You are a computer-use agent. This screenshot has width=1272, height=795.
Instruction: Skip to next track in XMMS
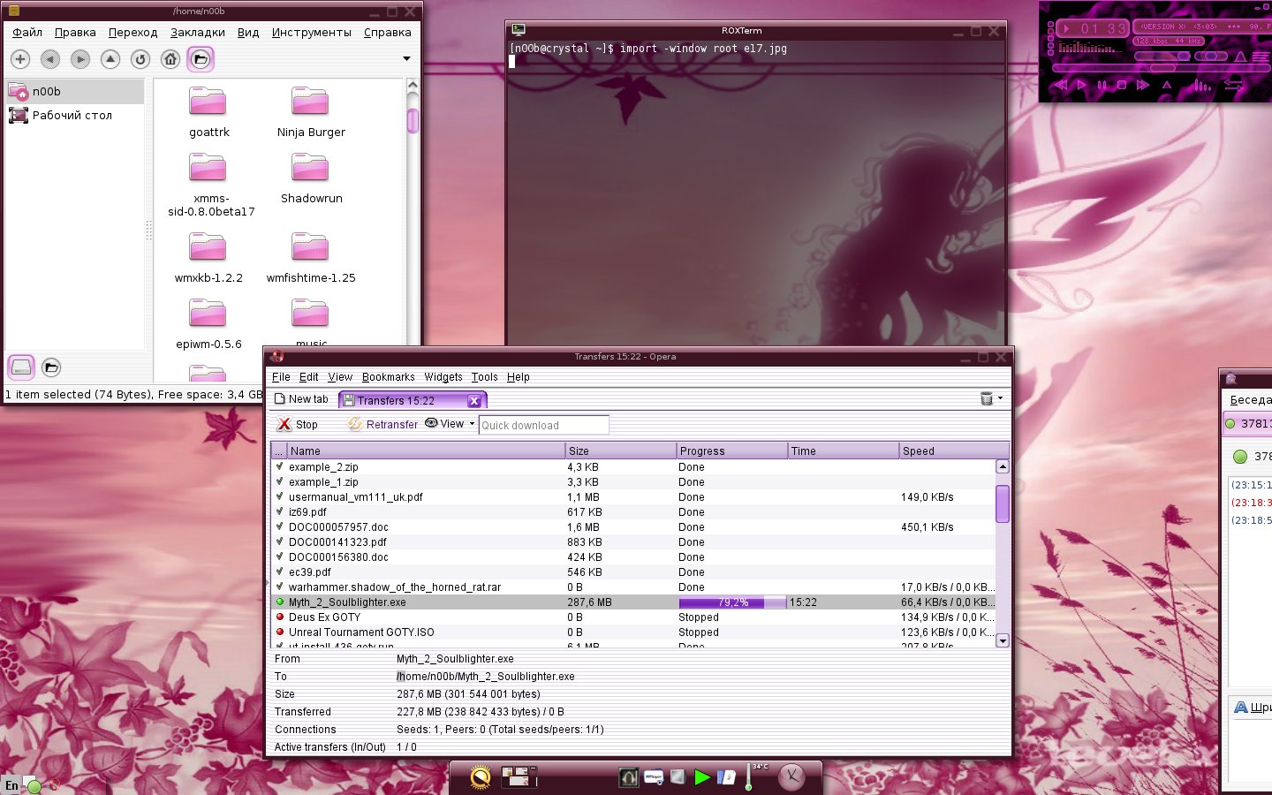click(x=1143, y=85)
